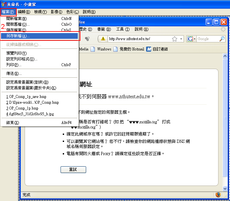230x201 pixels.
Task: Click the loading throbber icon in Firefox
Action: point(223,30)
